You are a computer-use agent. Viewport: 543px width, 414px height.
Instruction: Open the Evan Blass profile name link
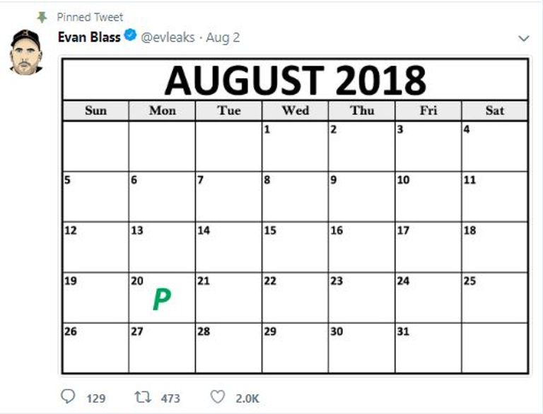click(x=89, y=37)
